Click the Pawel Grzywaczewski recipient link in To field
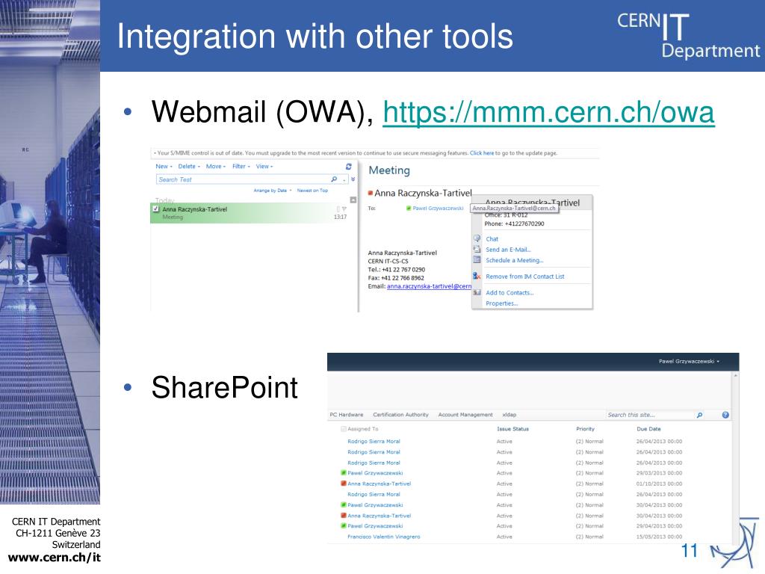The width and height of the screenshot is (765, 574). [x=438, y=209]
